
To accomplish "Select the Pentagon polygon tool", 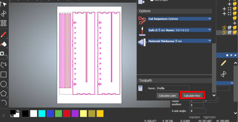I will click(x=3, y=93).
